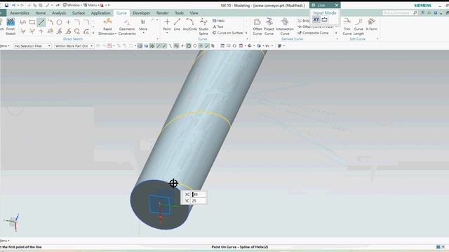The width and height of the screenshot is (449, 252).
Task: Open the Intersection Curve tool
Action: pos(285,27)
